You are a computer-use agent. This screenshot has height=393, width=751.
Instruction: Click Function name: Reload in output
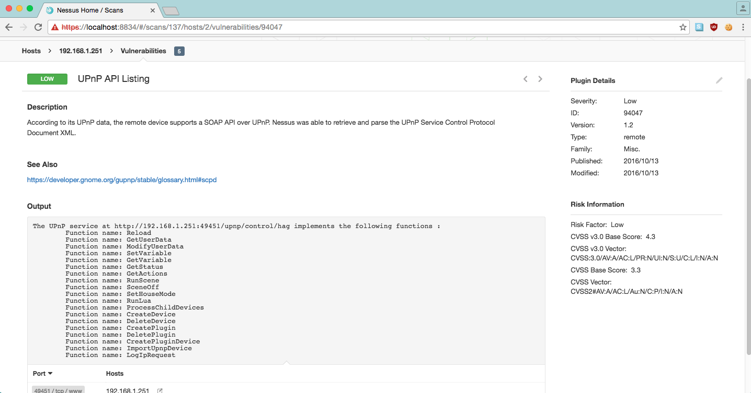coord(108,233)
